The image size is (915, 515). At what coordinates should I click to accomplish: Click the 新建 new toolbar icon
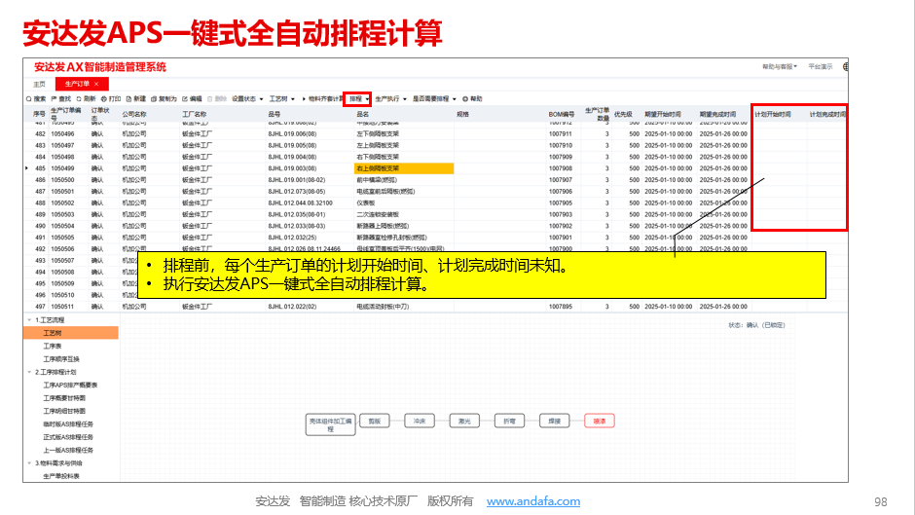pyautogui.click(x=128, y=98)
